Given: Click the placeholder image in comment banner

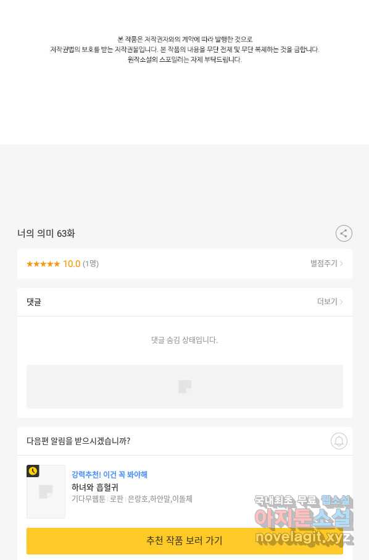Looking at the screenshot, I should click(184, 386).
